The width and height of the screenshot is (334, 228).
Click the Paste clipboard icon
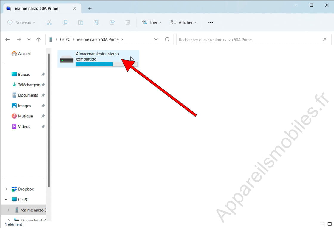coord(81,22)
